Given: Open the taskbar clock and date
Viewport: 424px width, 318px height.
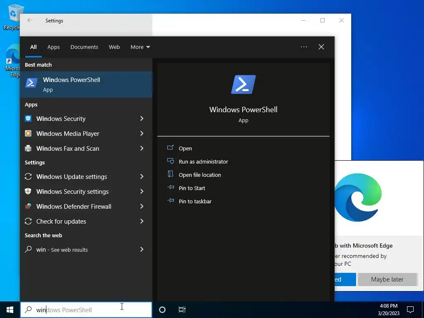Looking at the screenshot, I should pyautogui.click(x=388, y=310).
